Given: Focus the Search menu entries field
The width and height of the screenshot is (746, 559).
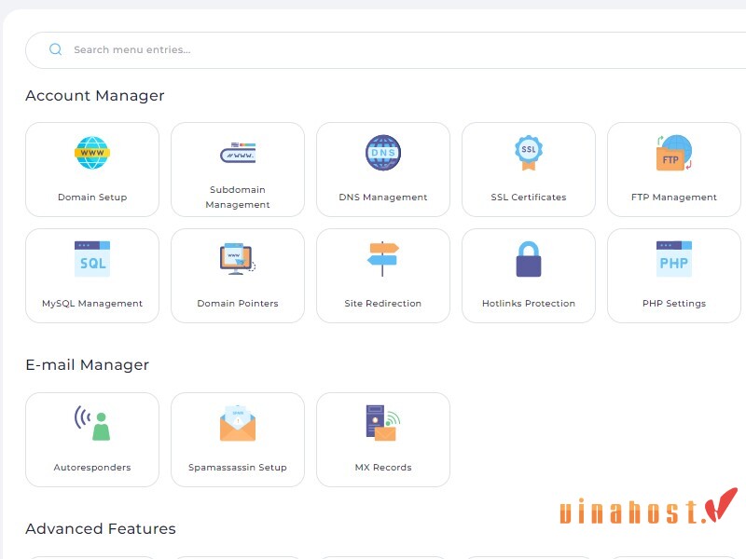Looking at the screenshot, I should pyautogui.click(x=385, y=50).
